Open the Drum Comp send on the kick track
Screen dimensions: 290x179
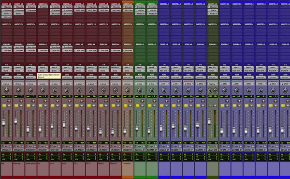pos(7,47)
